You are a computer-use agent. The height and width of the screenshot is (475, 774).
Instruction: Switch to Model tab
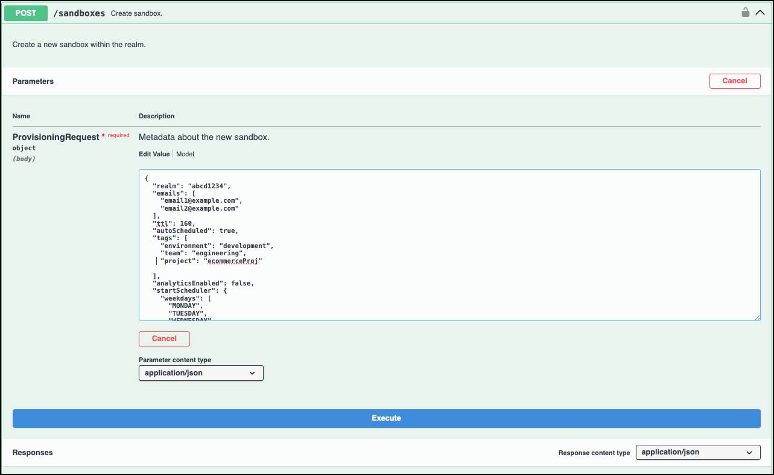185,154
